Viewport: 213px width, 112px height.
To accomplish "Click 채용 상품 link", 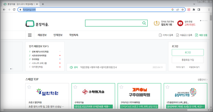I will click(201, 35).
